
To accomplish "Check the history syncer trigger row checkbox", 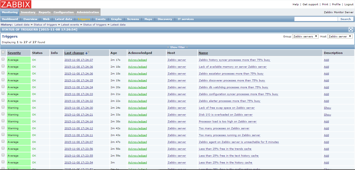I will pyautogui.click(x=3, y=59).
